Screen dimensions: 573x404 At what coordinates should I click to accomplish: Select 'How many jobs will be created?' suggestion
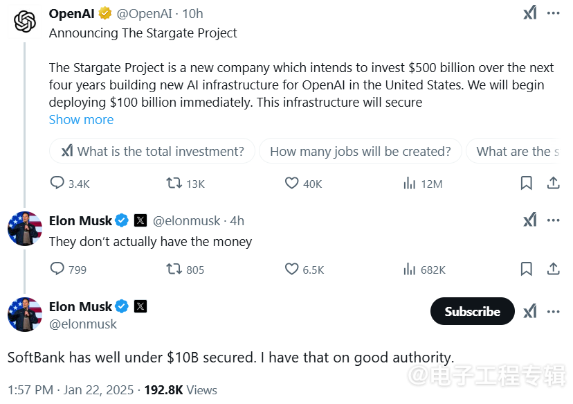pyautogui.click(x=360, y=151)
